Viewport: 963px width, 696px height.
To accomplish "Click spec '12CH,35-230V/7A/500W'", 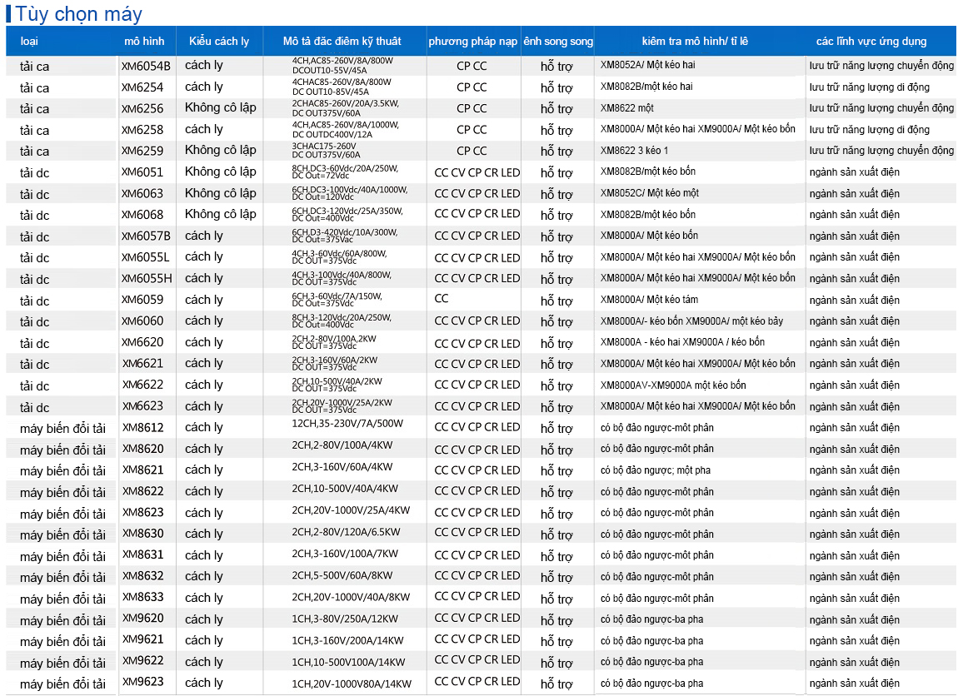I will coord(347,424).
